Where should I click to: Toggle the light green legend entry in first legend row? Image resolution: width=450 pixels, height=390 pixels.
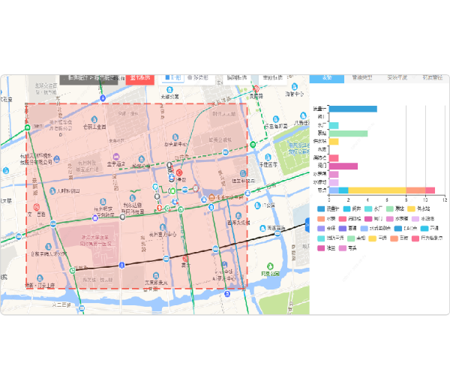(x=388, y=208)
